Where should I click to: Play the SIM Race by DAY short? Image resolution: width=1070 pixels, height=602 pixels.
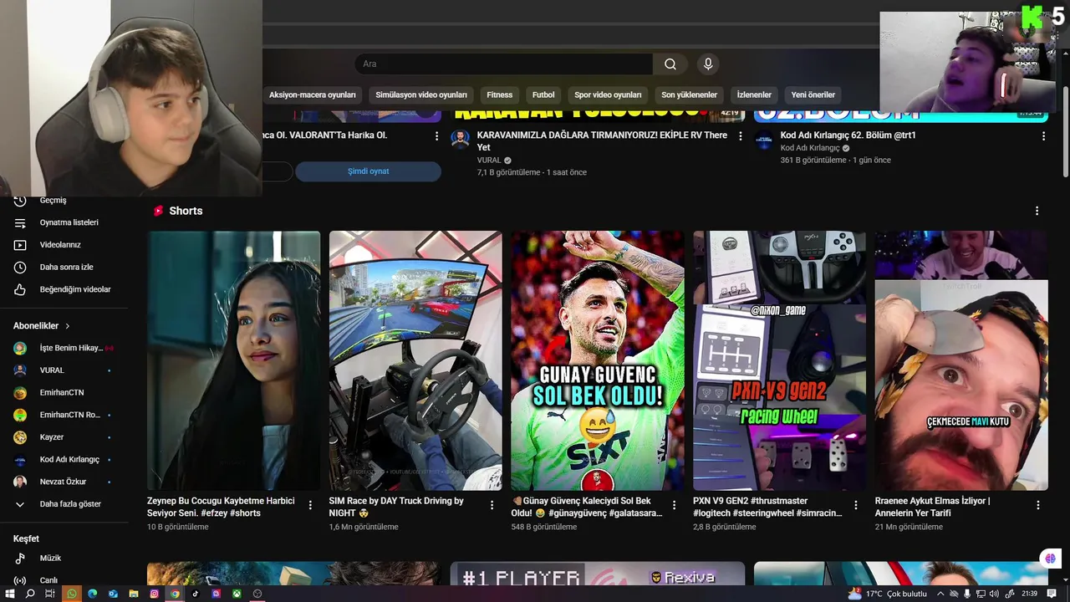(415, 360)
